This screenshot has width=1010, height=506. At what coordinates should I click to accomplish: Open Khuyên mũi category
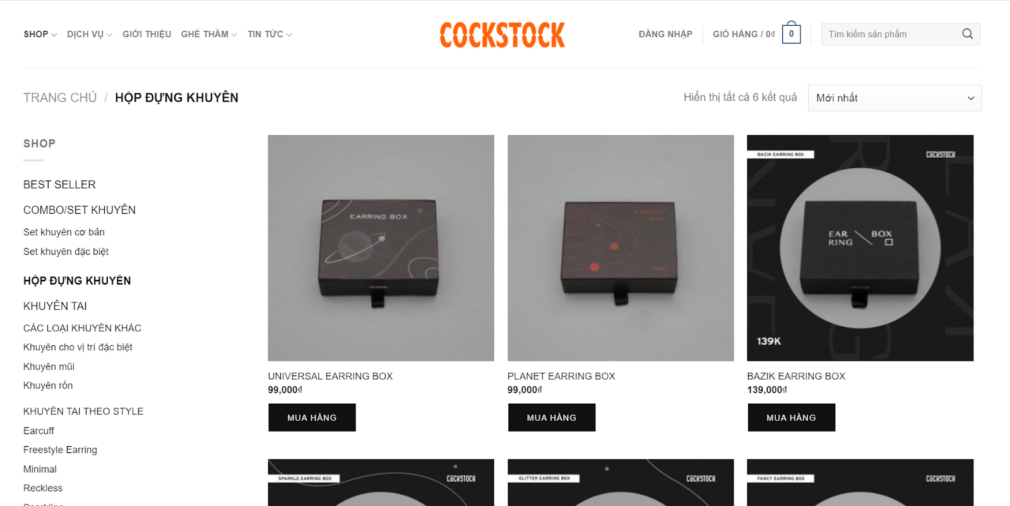click(x=49, y=367)
